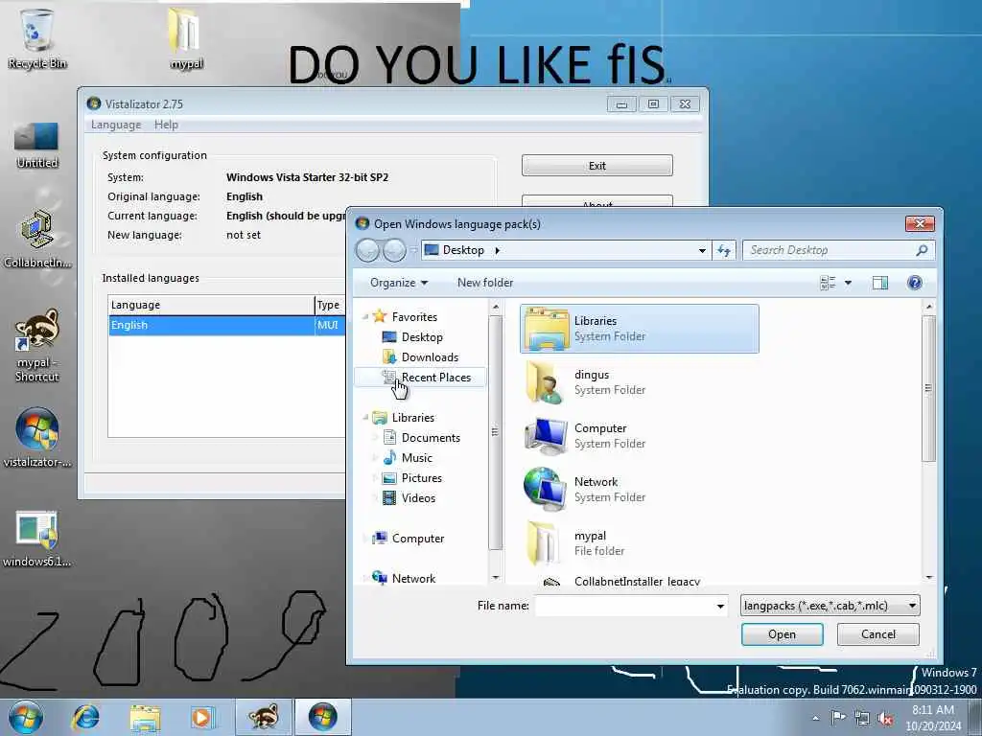Screen dimensions: 982x736
Task: Collapse the Libraries tree group
Action: click(365, 418)
